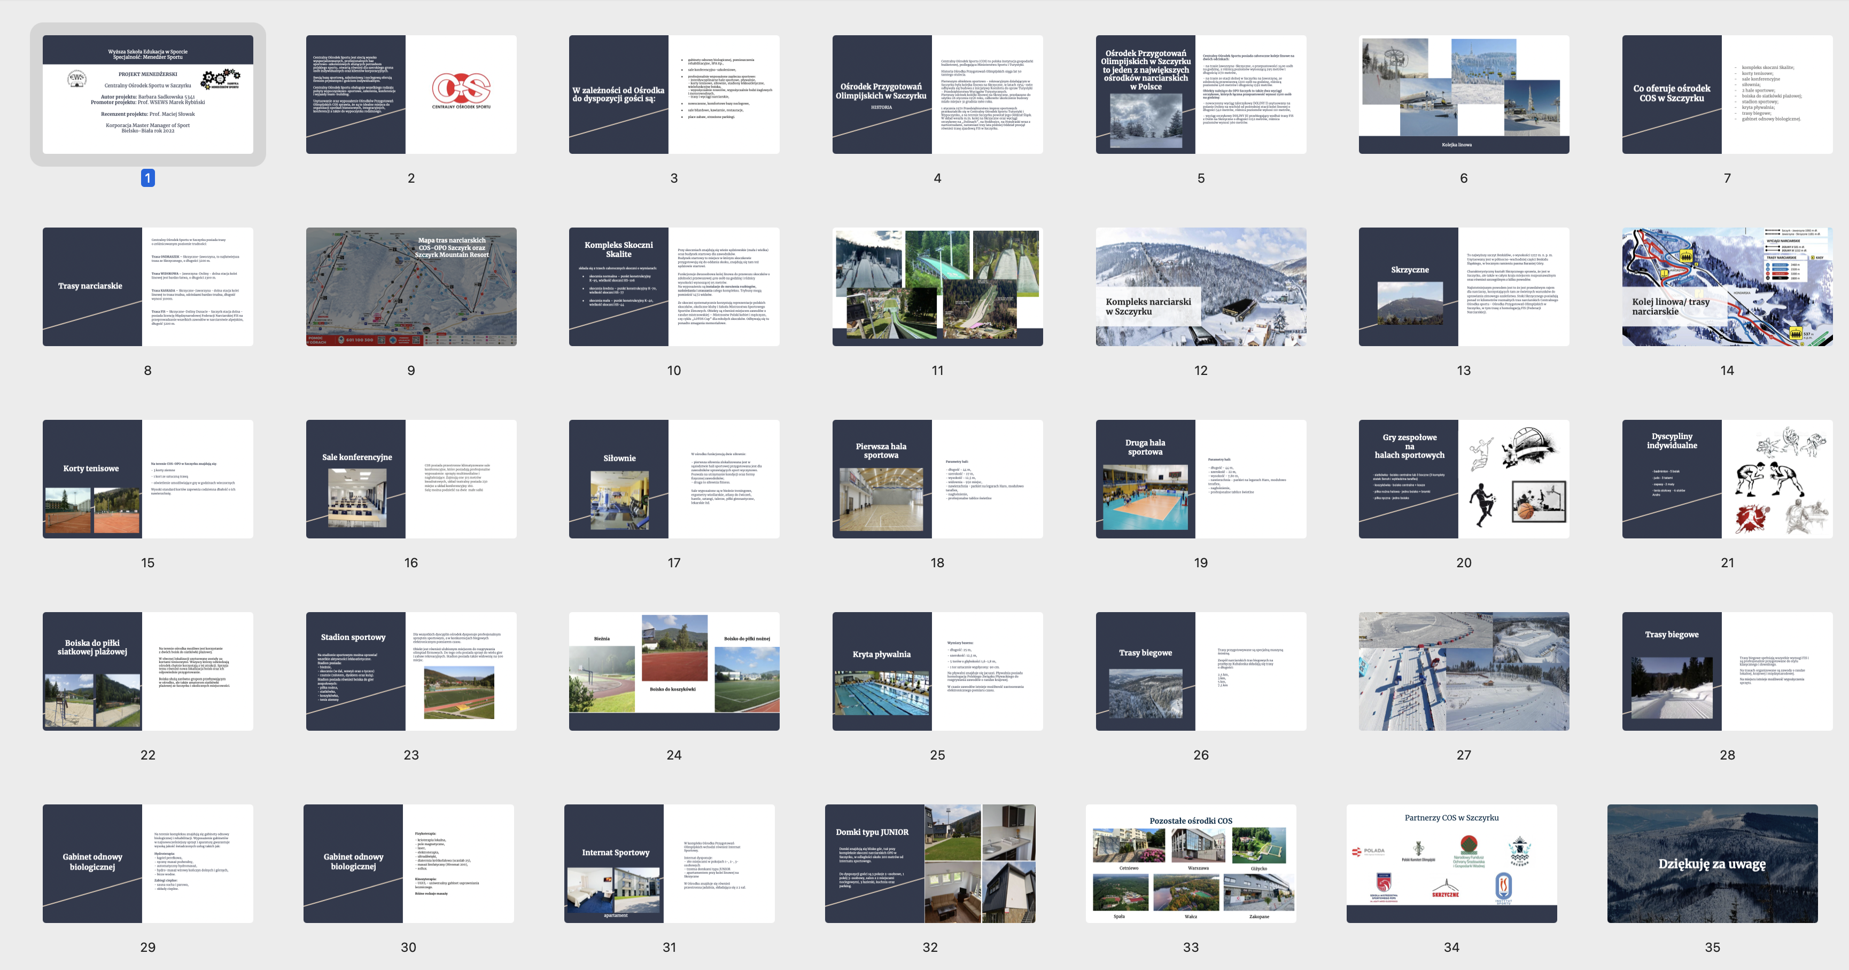Image resolution: width=1849 pixels, height=970 pixels.
Task: Click slide 14 Kolej linowa trasy narciarskie
Action: coord(1727,286)
